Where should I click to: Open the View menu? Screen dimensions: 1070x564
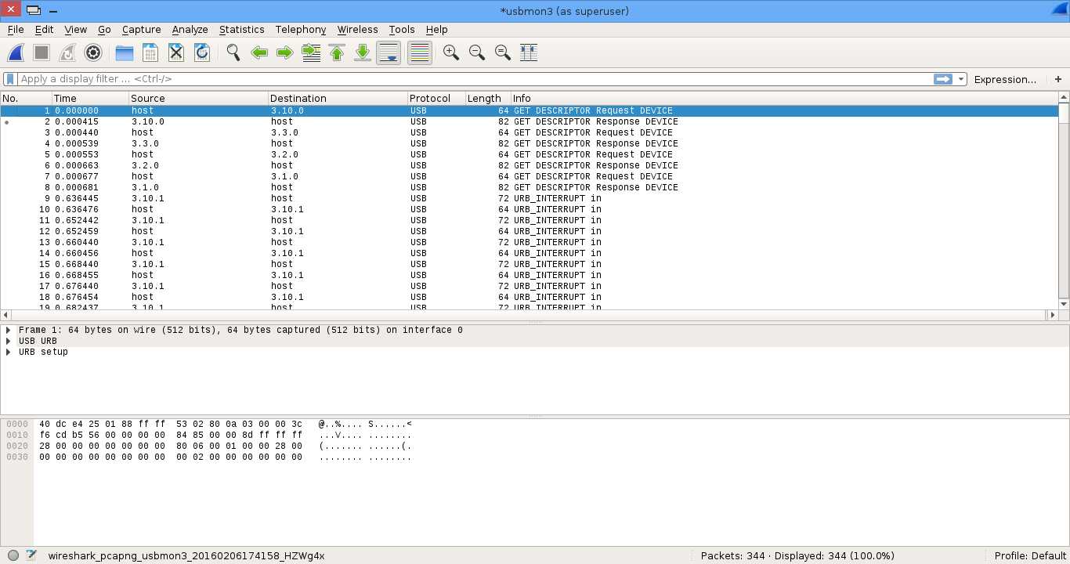pos(75,30)
